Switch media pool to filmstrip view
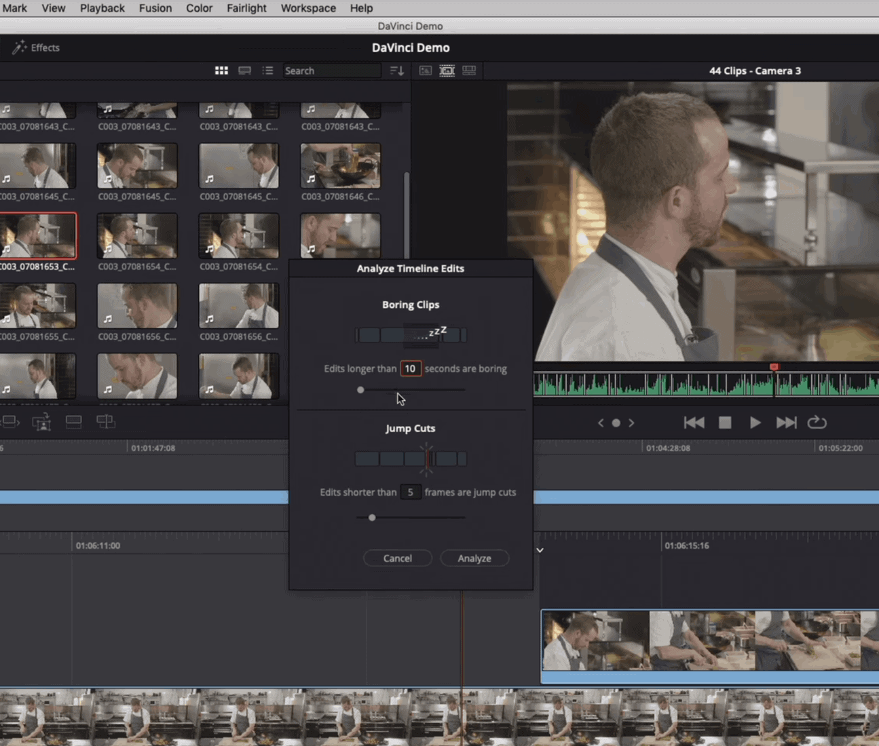This screenshot has width=879, height=746. click(244, 71)
